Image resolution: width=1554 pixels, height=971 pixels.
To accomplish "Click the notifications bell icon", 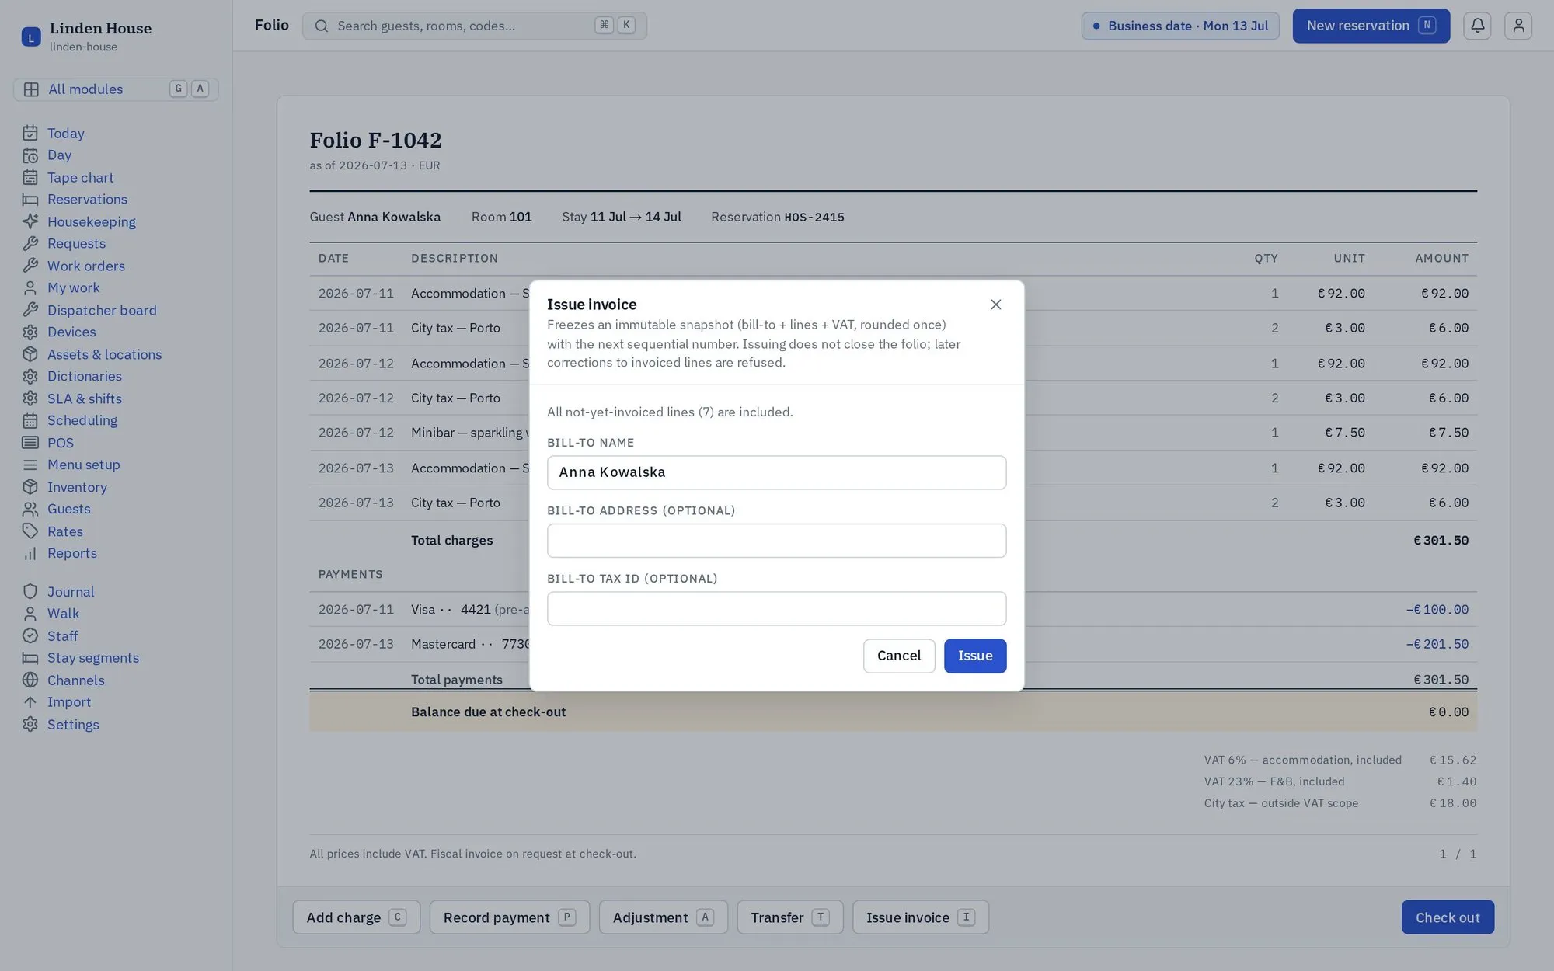I will click(1477, 26).
